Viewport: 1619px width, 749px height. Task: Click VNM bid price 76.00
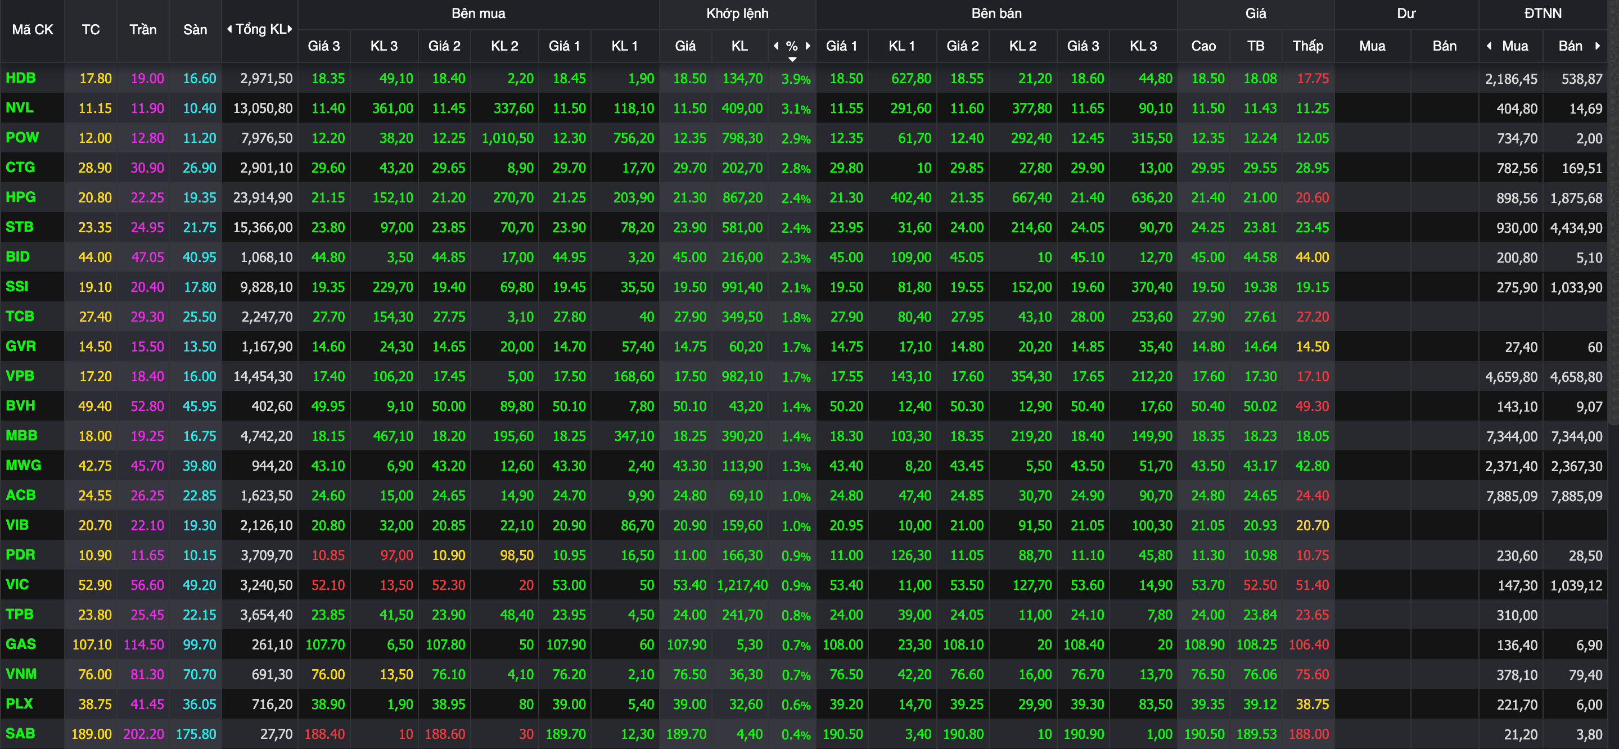click(328, 674)
